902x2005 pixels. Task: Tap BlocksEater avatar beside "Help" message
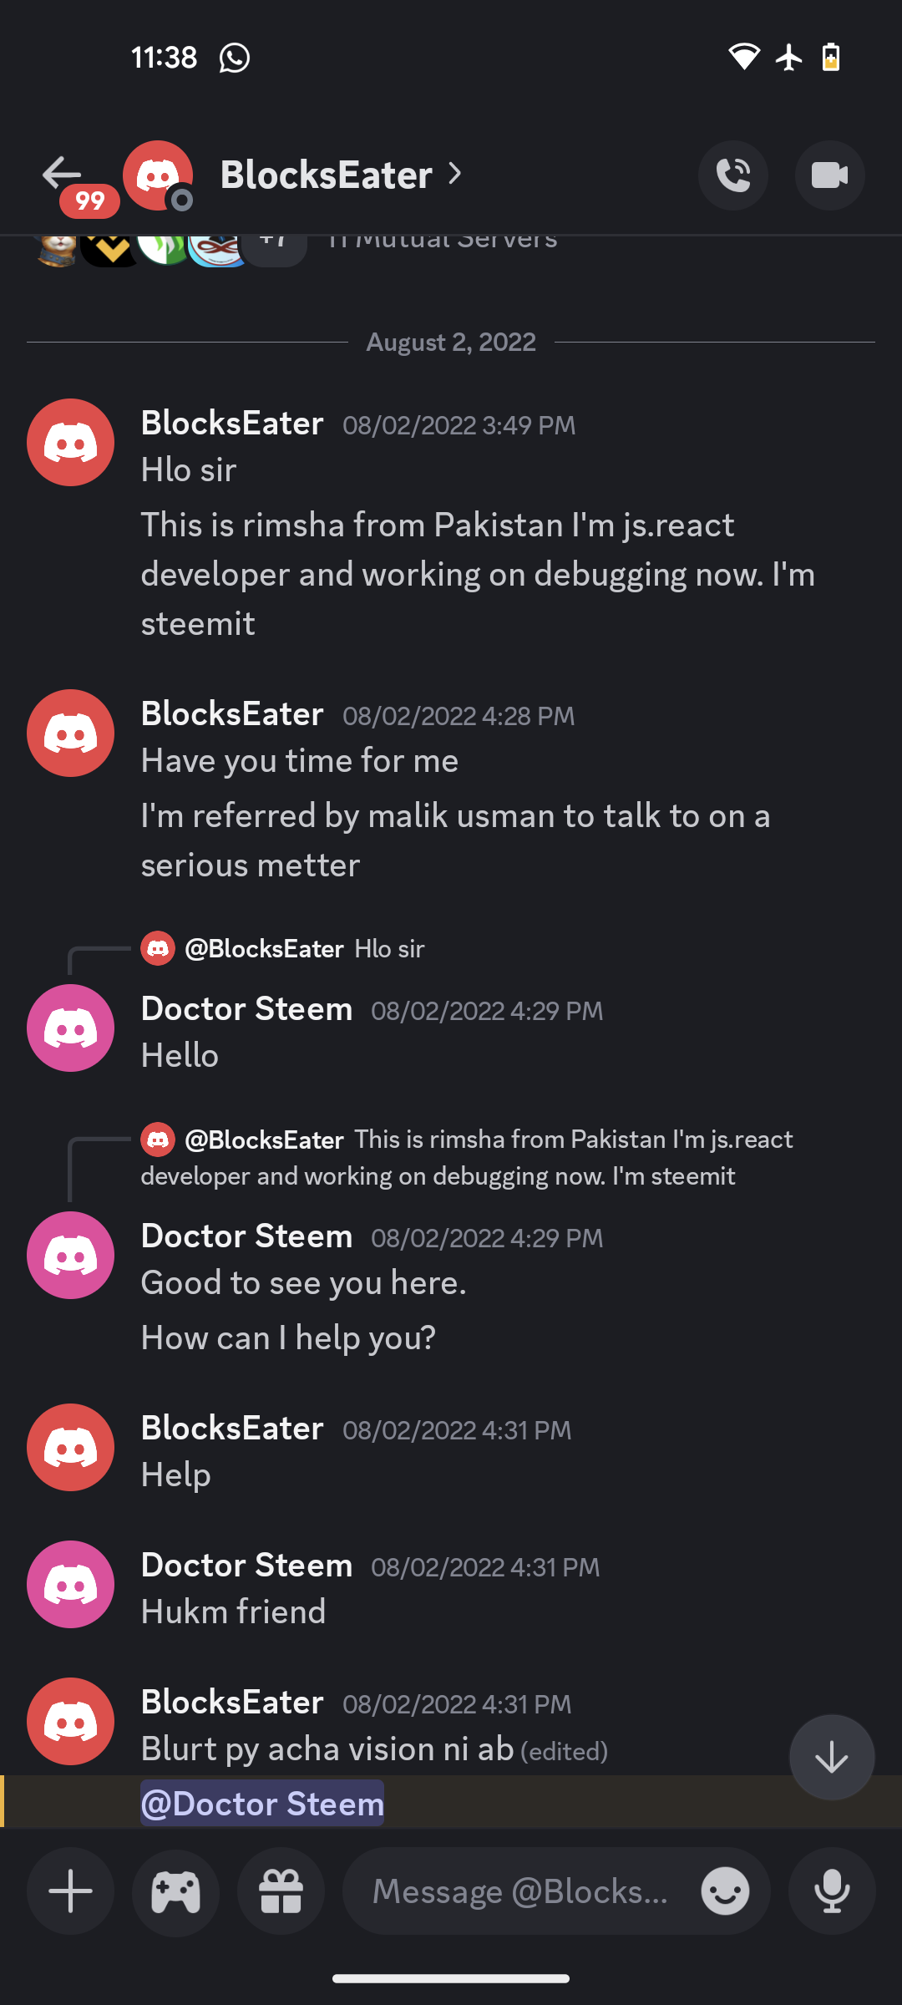(70, 1447)
